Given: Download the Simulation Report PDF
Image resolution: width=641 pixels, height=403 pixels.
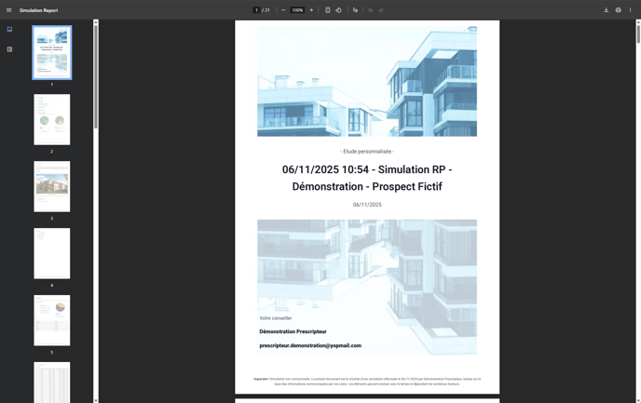Looking at the screenshot, I should pyautogui.click(x=606, y=10).
